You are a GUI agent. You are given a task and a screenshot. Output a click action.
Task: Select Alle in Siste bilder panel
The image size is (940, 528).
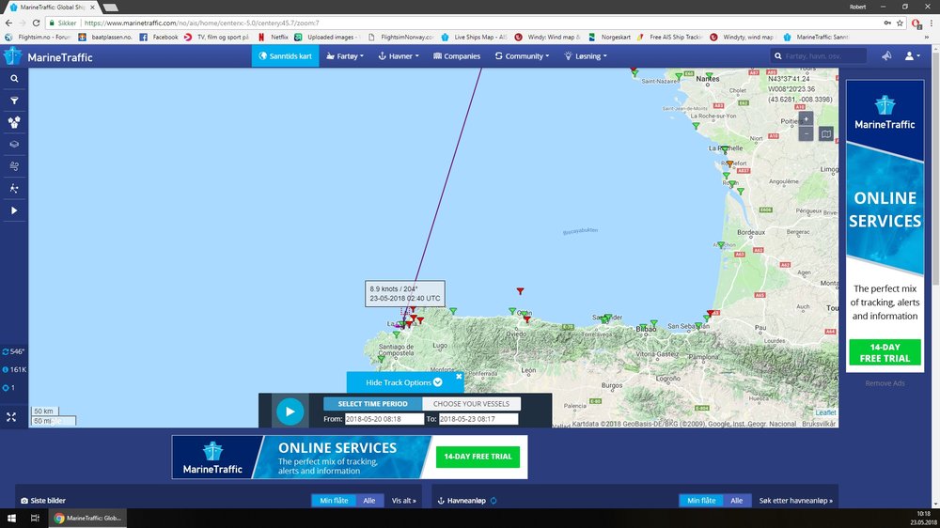[369, 501]
